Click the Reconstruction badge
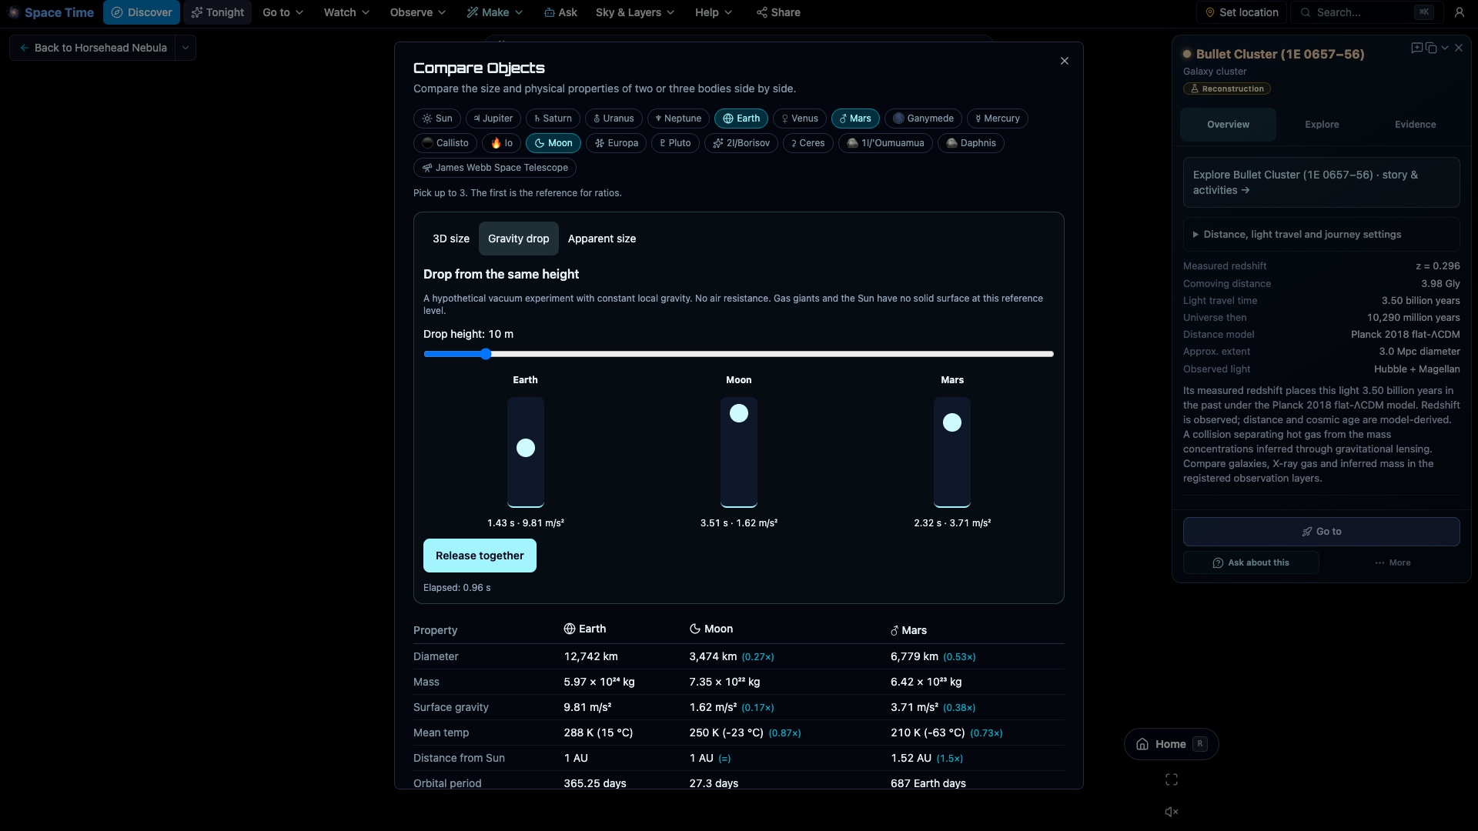 [x=1227, y=88]
